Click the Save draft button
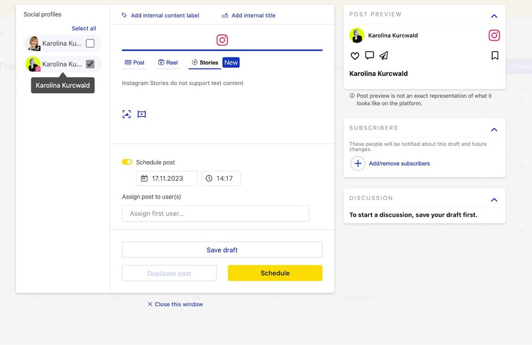The width and height of the screenshot is (532, 345). (222, 250)
